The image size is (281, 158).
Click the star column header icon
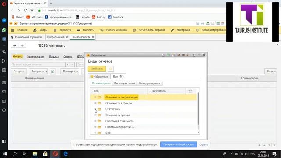[x=190, y=91]
